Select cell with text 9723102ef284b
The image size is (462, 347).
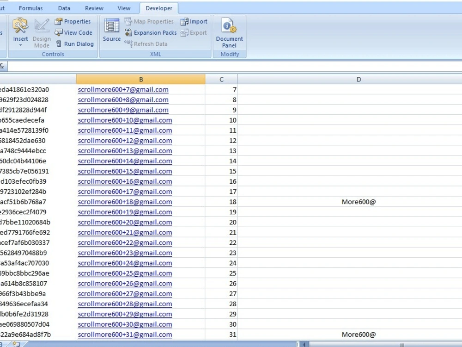click(38, 192)
